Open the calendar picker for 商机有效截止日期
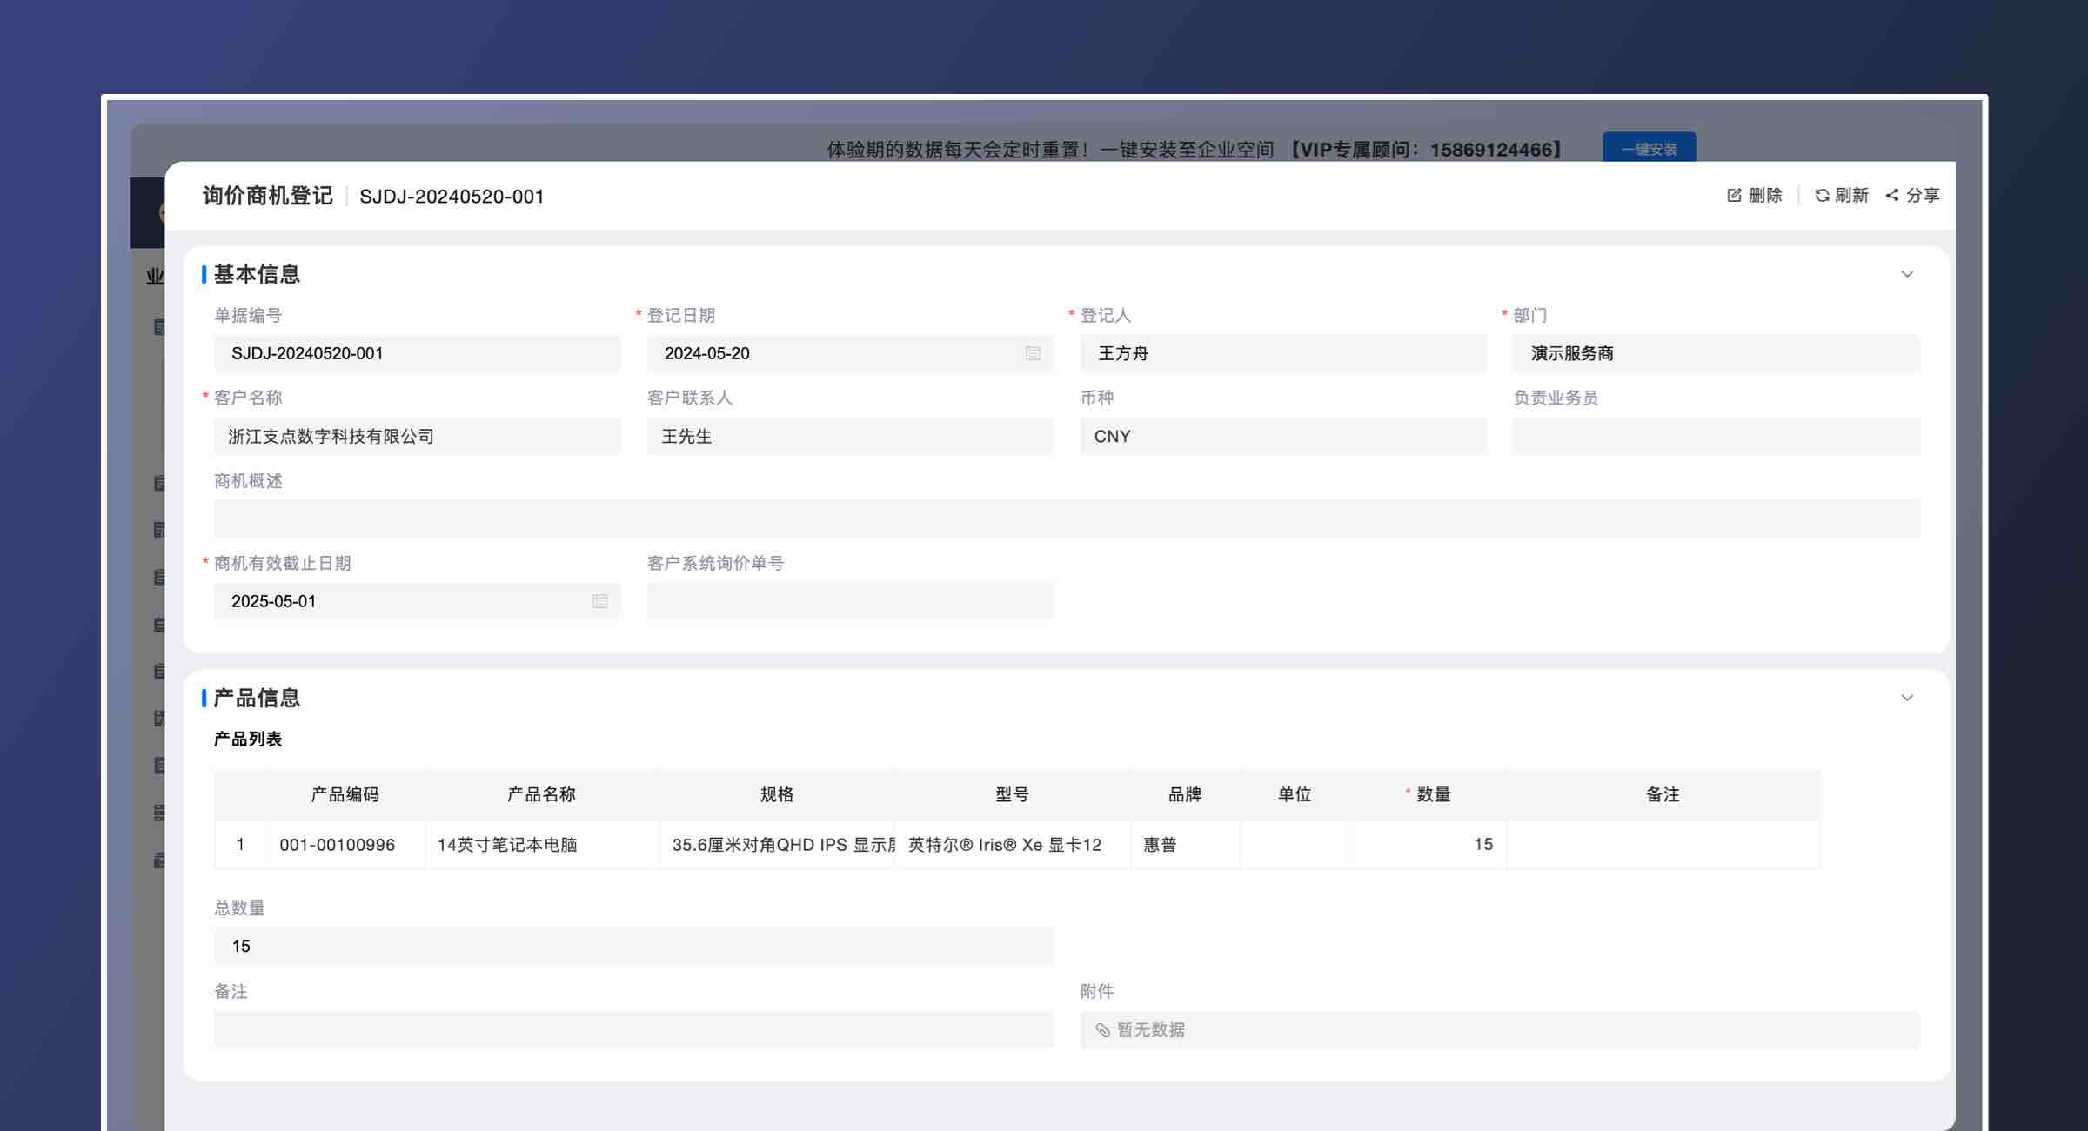The image size is (2088, 1131). 599,600
